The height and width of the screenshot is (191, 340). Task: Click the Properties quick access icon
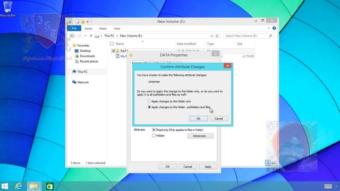pyautogui.click(x=78, y=21)
